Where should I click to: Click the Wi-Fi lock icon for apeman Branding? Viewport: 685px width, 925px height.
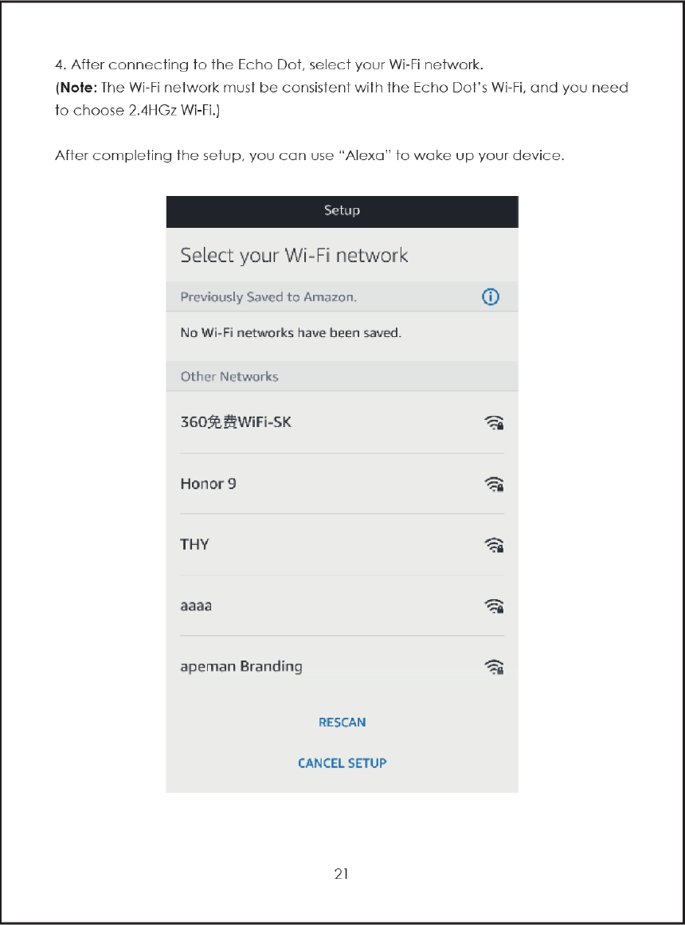495,667
